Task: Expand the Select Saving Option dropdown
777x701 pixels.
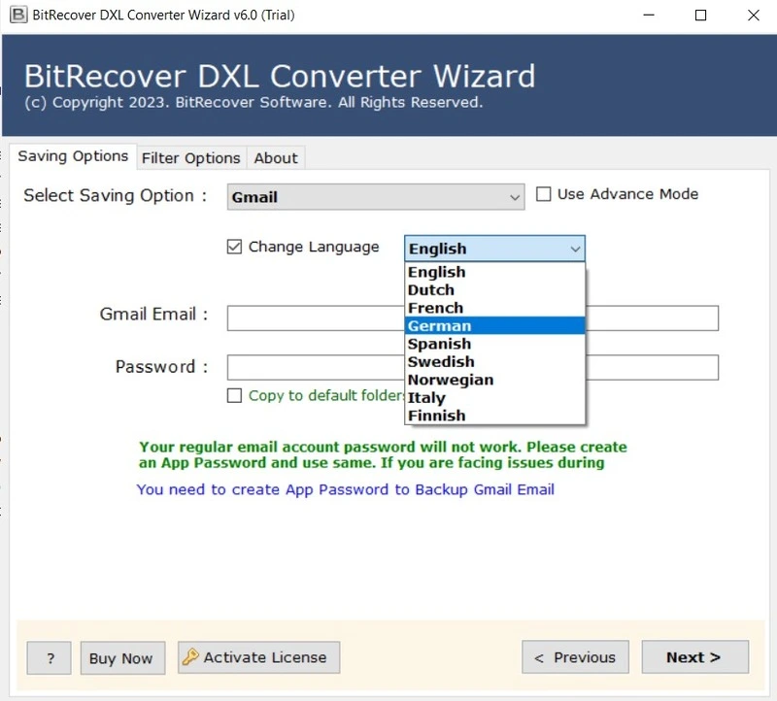Action: click(514, 197)
